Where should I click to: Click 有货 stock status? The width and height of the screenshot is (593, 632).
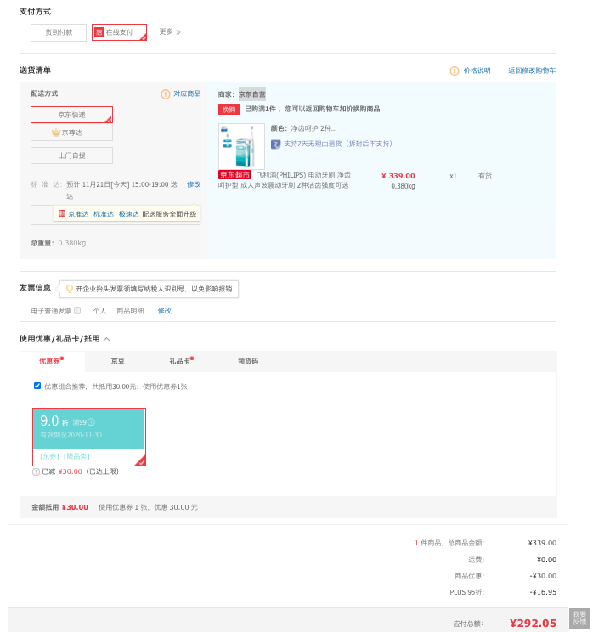(485, 176)
